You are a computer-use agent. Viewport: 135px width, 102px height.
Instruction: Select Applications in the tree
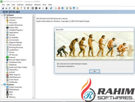pos(14,33)
